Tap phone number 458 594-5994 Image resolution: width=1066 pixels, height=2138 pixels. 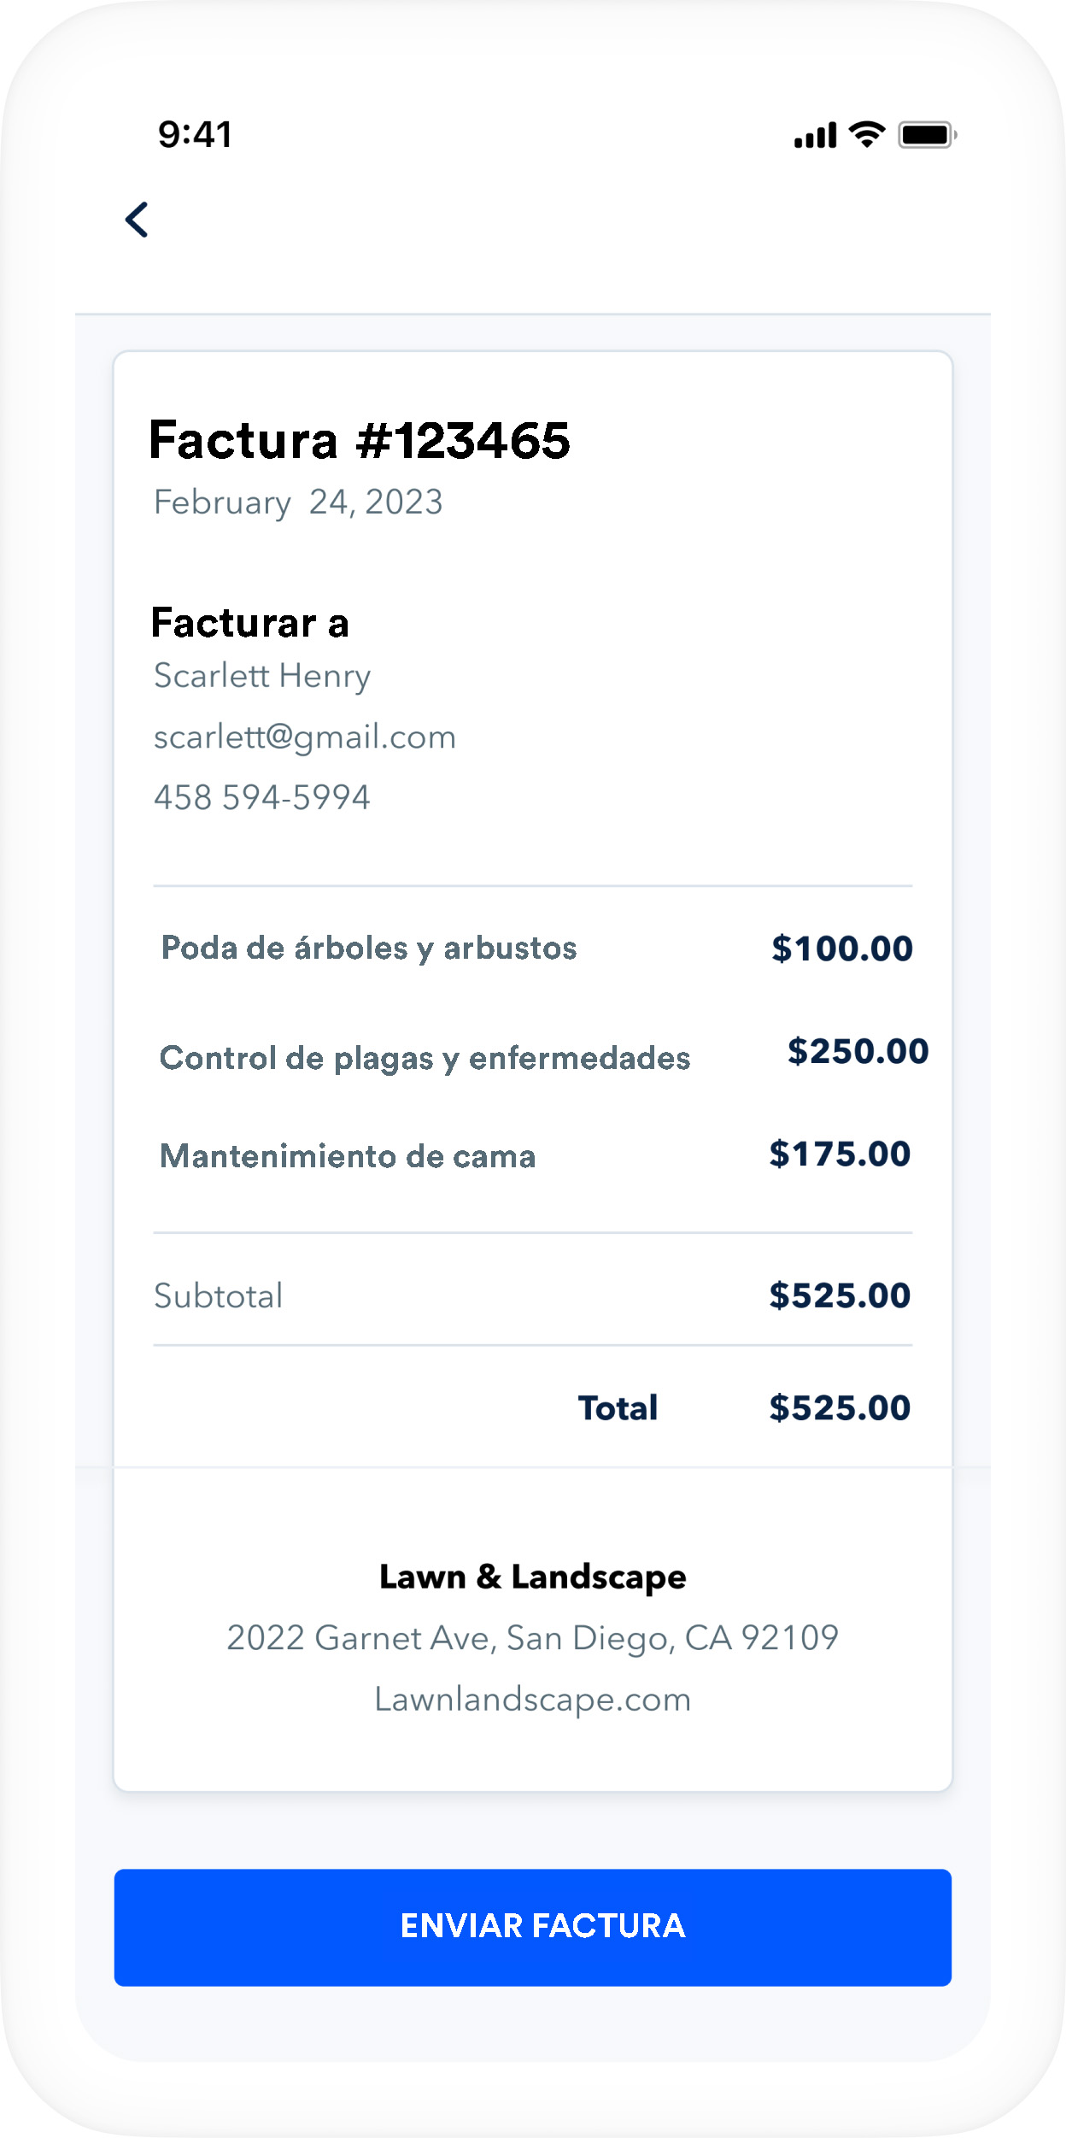262,797
